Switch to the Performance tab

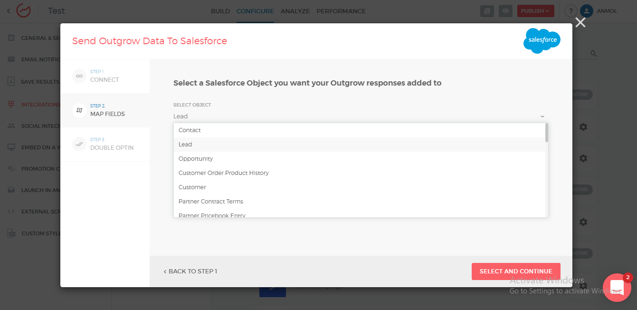341,11
